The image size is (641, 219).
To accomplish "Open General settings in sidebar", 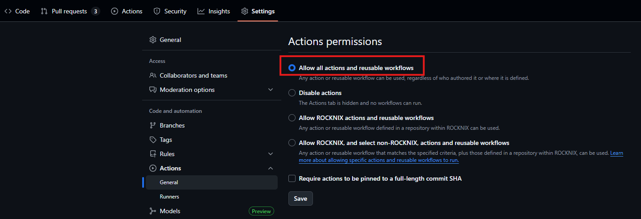I will pyautogui.click(x=212, y=40).
